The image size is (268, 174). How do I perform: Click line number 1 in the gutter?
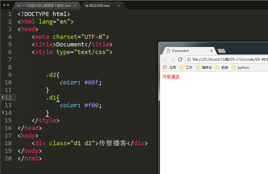10,14
